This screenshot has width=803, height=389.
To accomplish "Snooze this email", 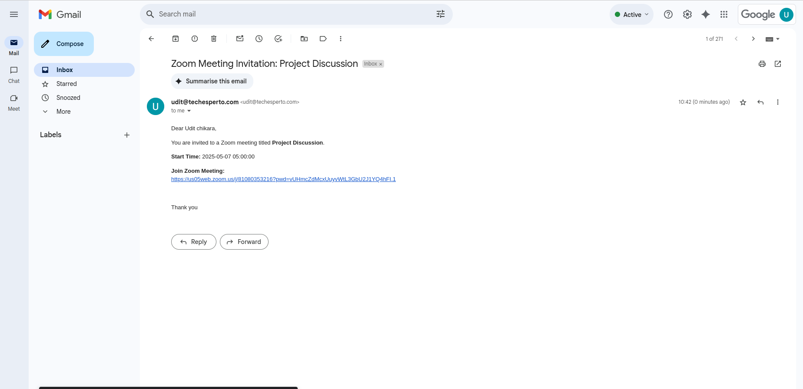I will pyautogui.click(x=259, y=39).
